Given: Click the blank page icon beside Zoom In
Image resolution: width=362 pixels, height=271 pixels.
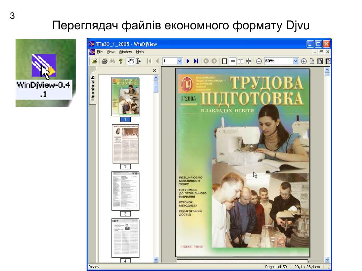Looking at the screenshot, I should click(x=312, y=61).
